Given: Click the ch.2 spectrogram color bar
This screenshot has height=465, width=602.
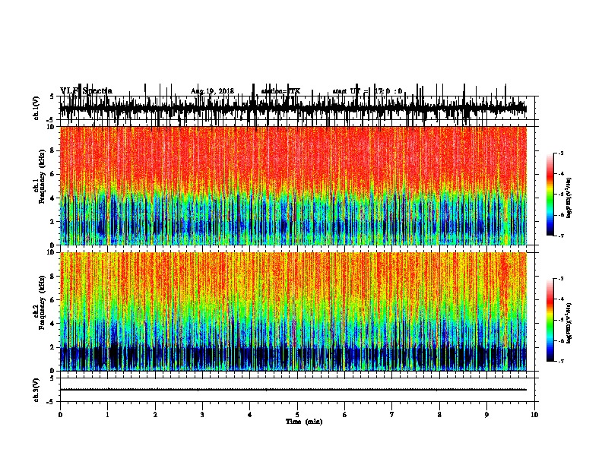Looking at the screenshot, I should coord(550,320).
